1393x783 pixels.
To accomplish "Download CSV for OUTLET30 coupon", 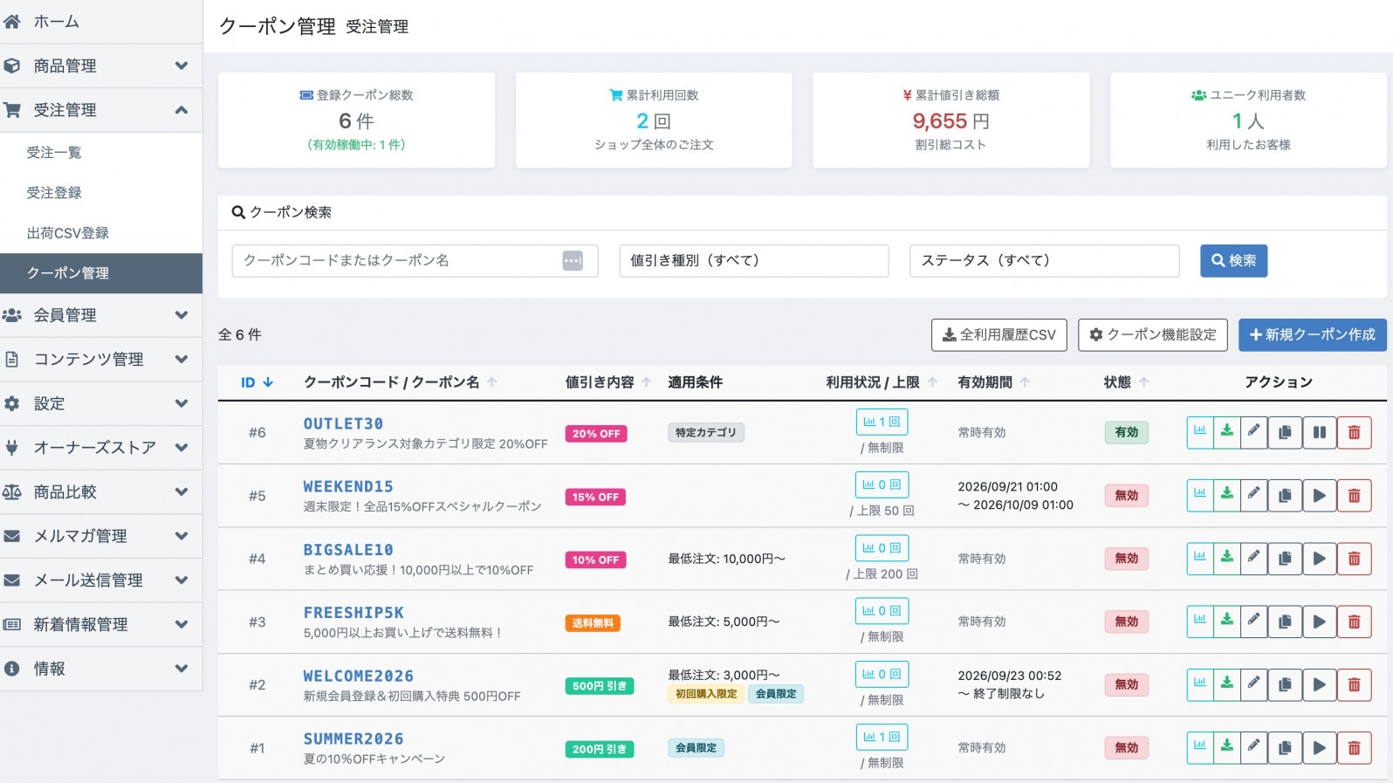I will tap(1227, 432).
